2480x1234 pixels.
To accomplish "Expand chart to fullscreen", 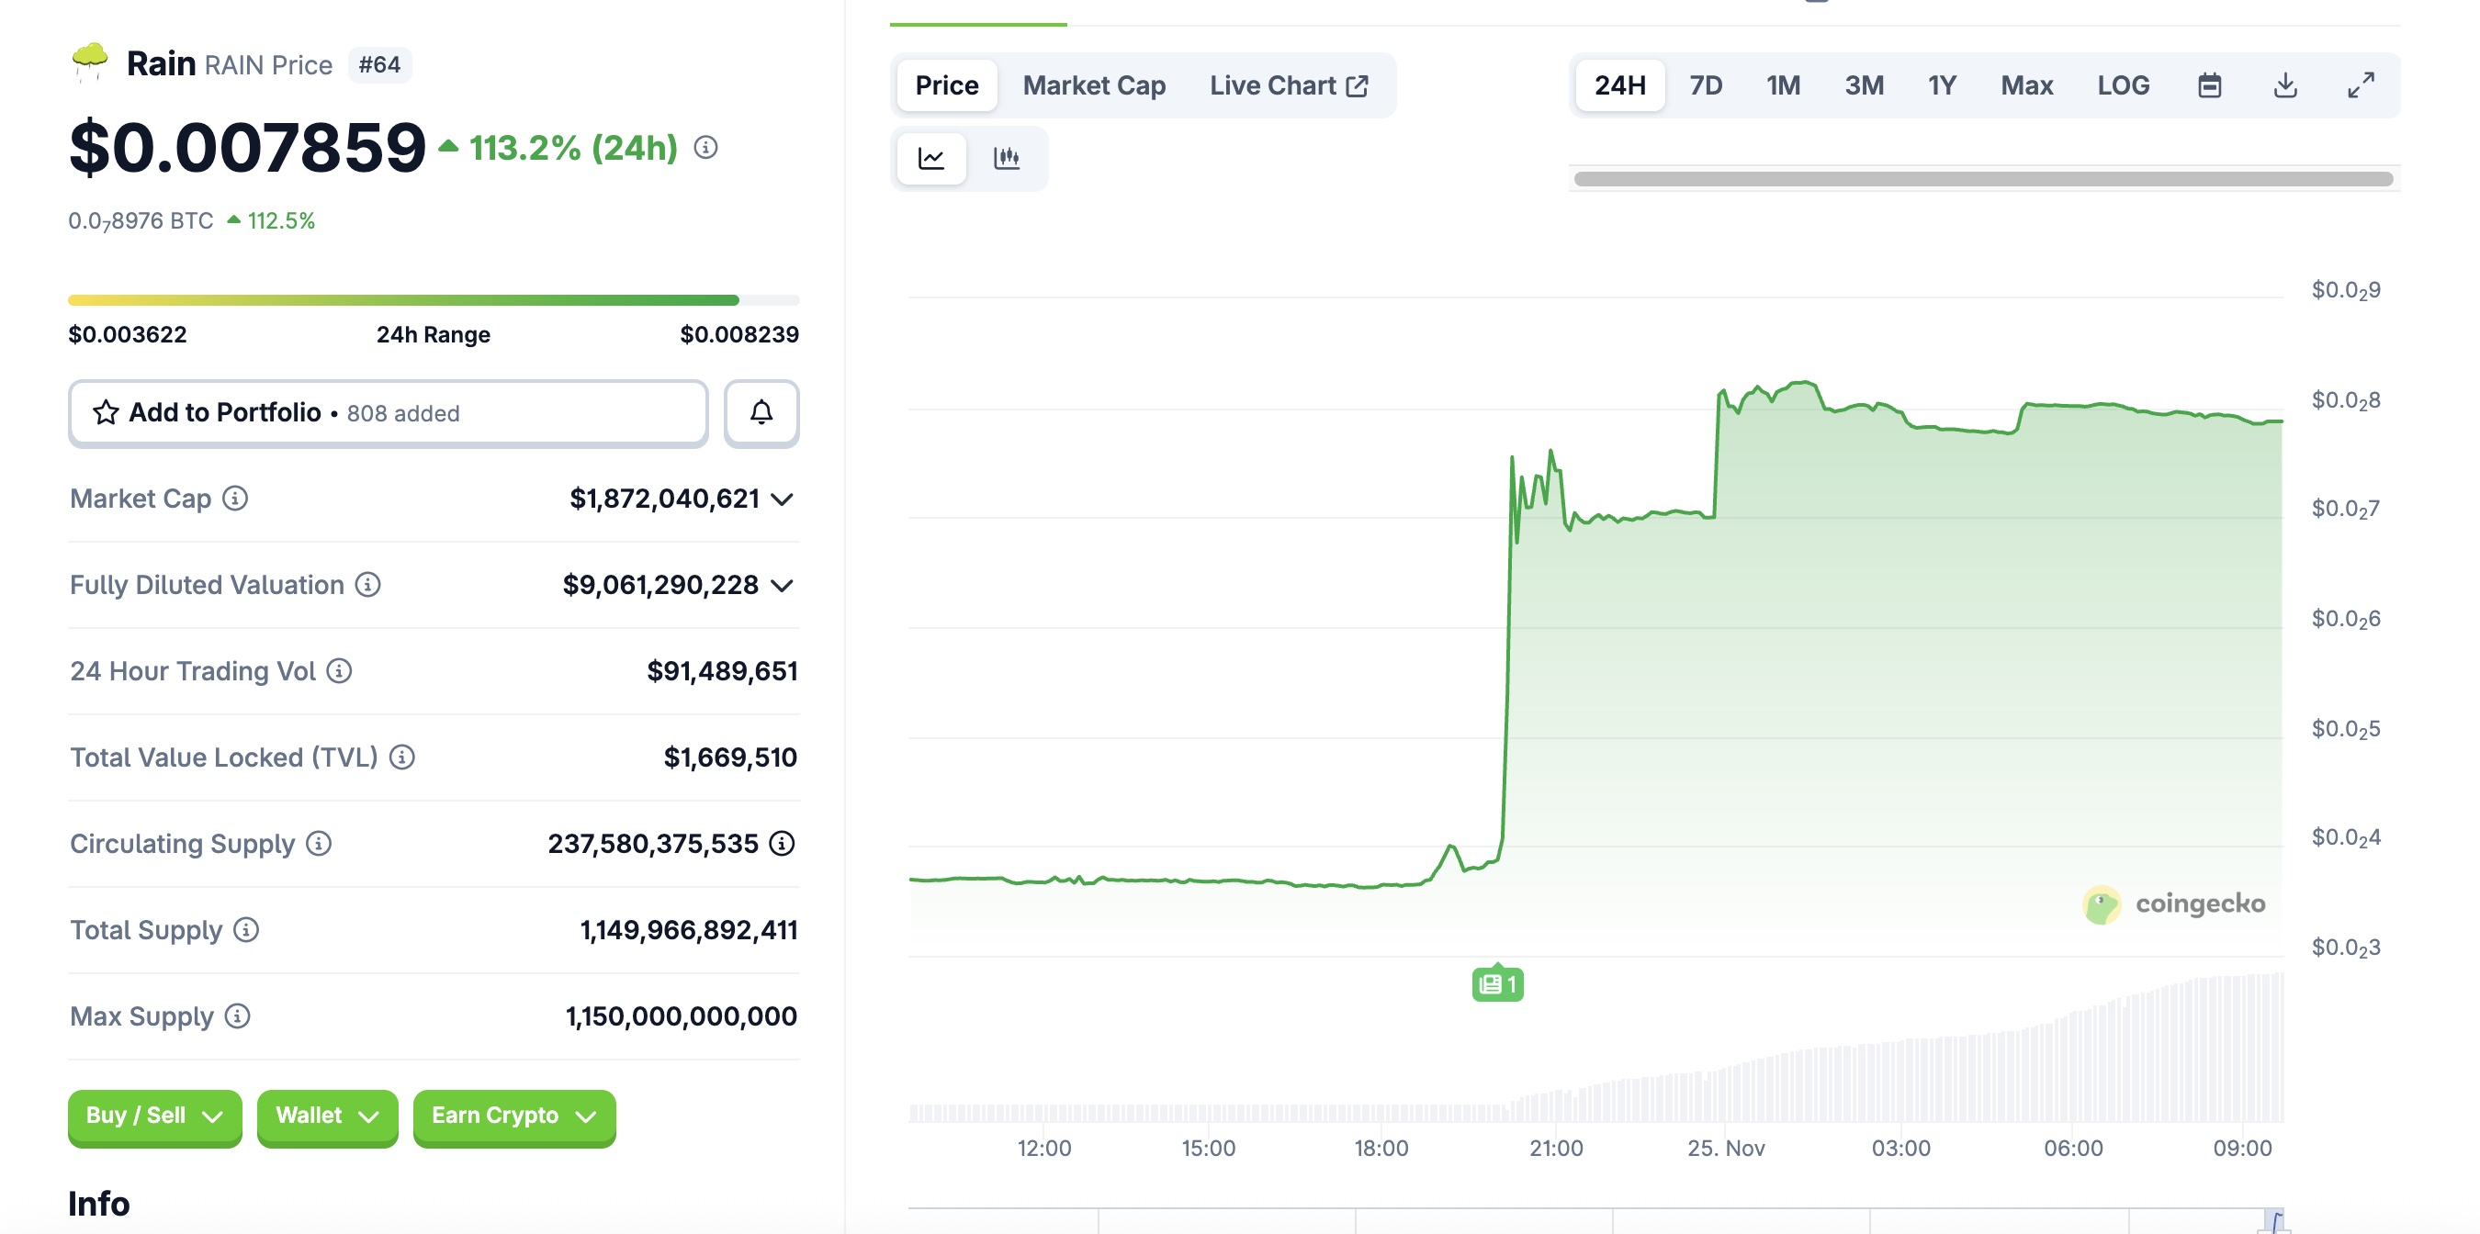I will click(2360, 85).
